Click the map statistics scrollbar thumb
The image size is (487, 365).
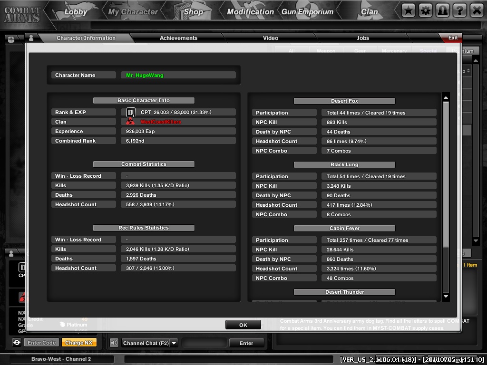[x=446, y=175]
